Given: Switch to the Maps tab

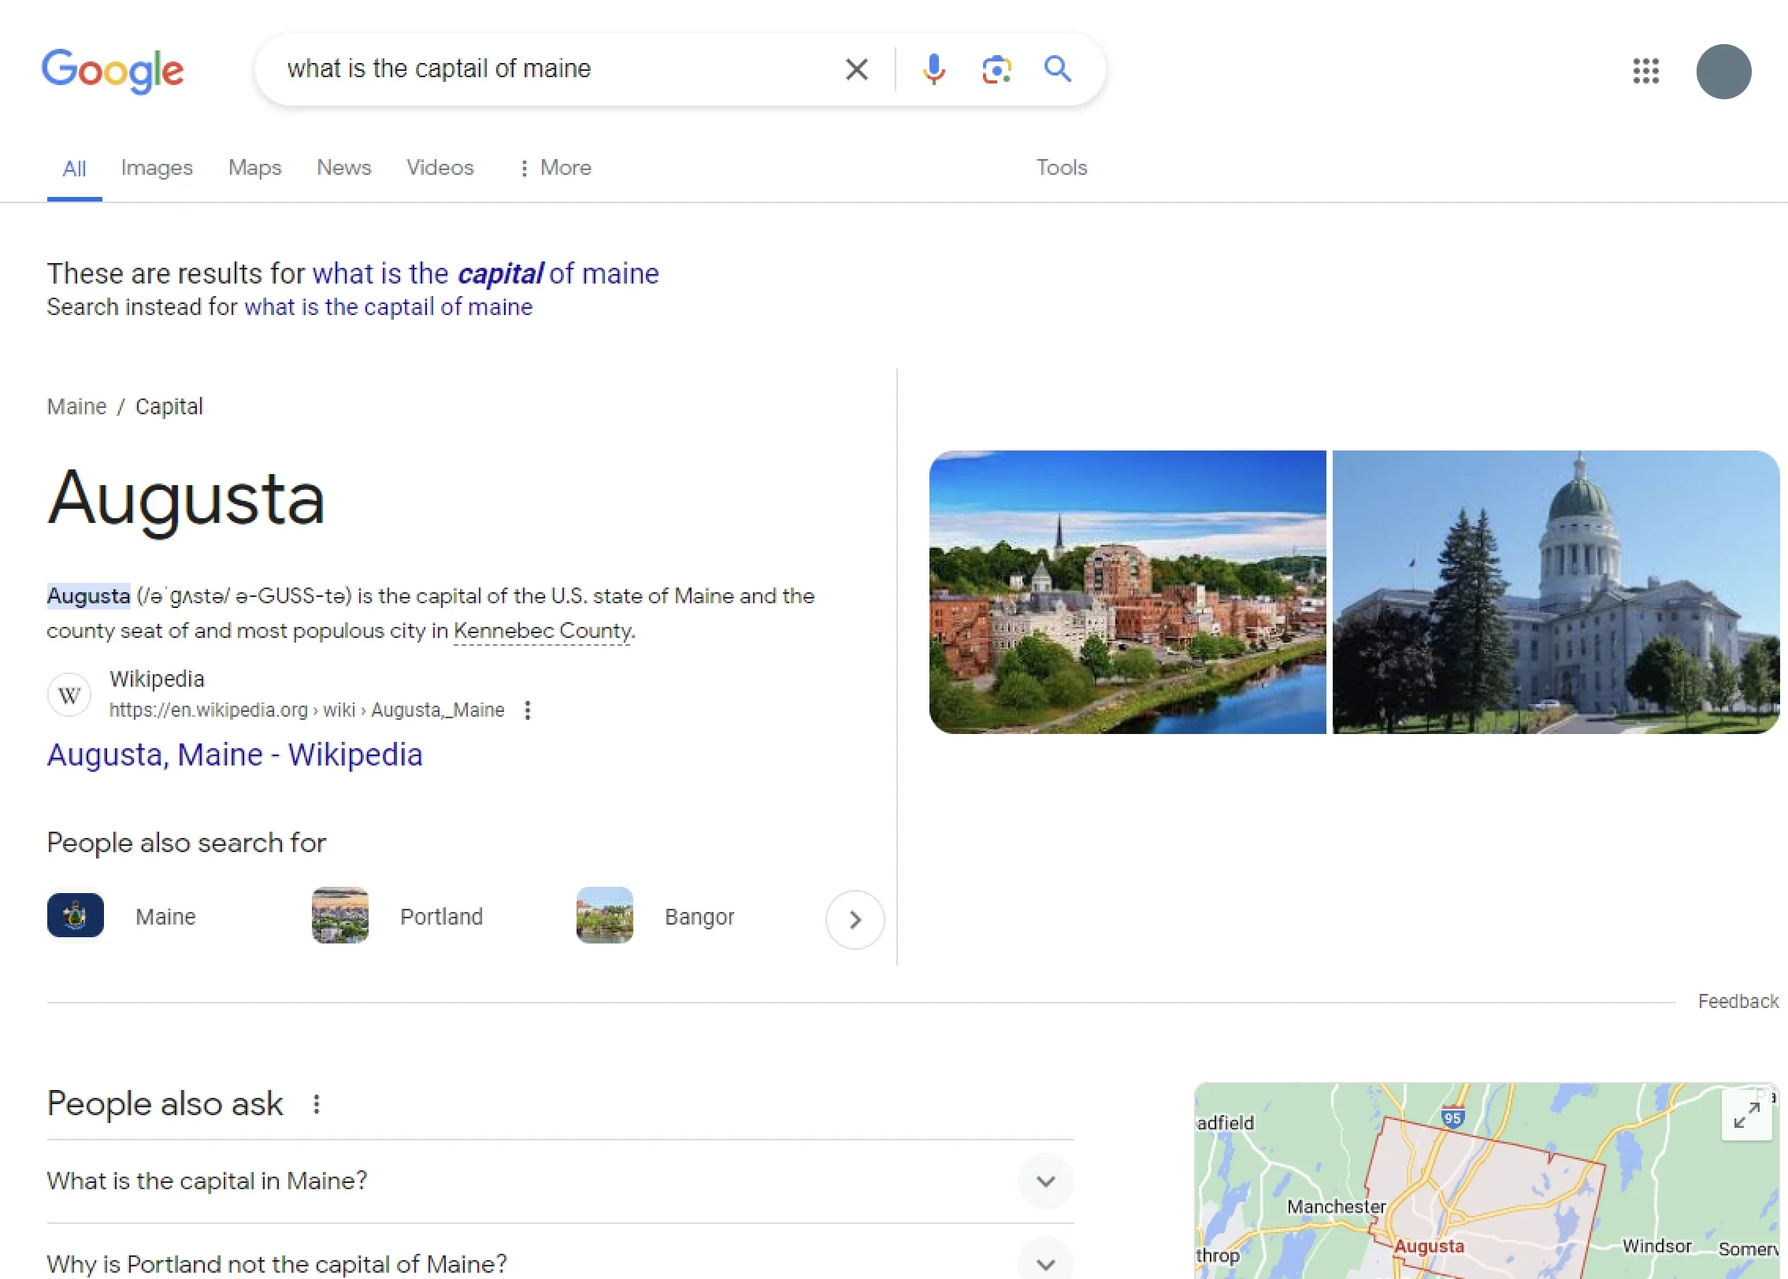Looking at the screenshot, I should [254, 168].
